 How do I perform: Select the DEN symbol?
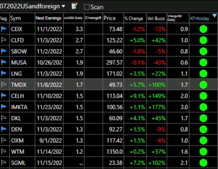[x=17, y=129]
